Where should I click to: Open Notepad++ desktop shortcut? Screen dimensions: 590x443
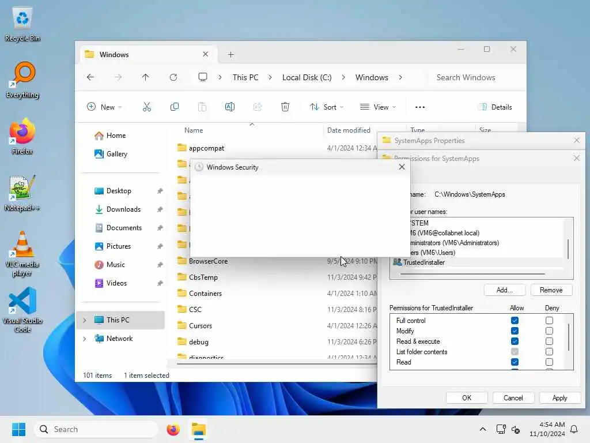[x=22, y=193]
